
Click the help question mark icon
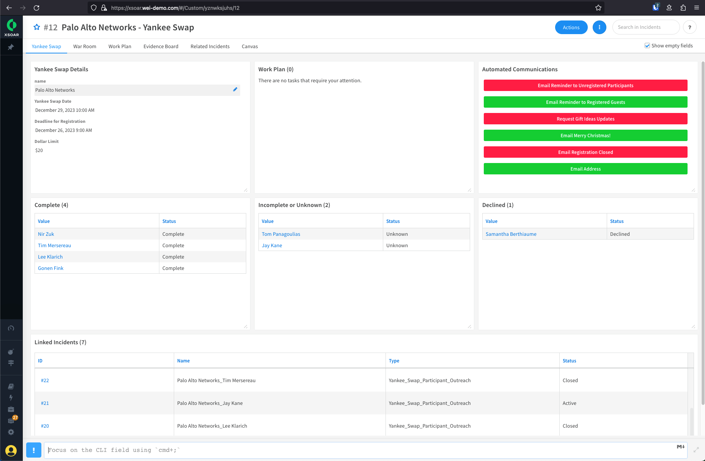coord(690,27)
